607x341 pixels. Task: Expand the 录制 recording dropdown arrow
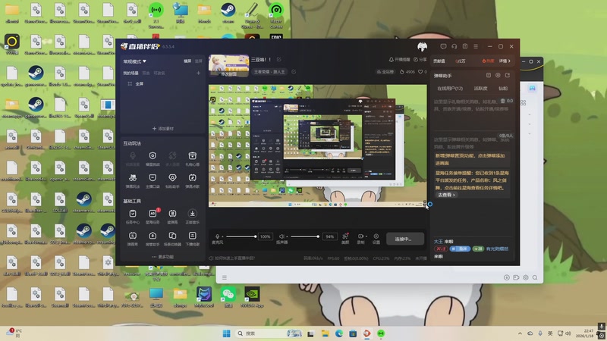[366, 236]
